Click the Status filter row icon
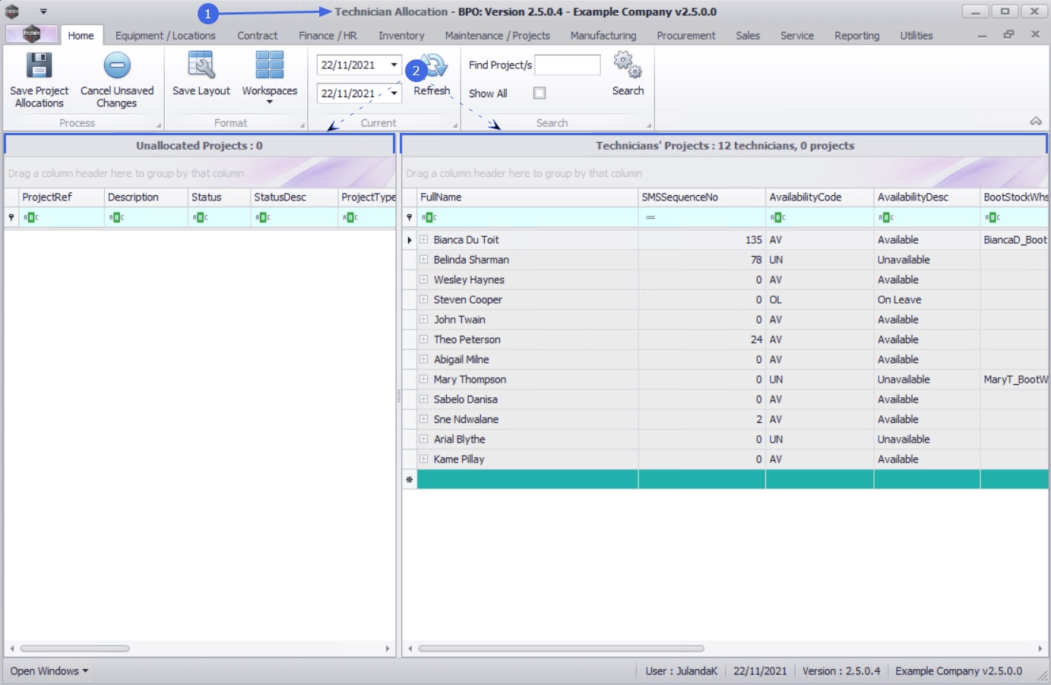The height and width of the screenshot is (685, 1051). tap(201, 217)
